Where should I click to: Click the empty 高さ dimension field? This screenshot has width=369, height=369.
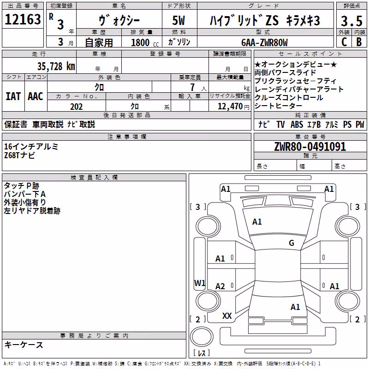coord(350,166)
